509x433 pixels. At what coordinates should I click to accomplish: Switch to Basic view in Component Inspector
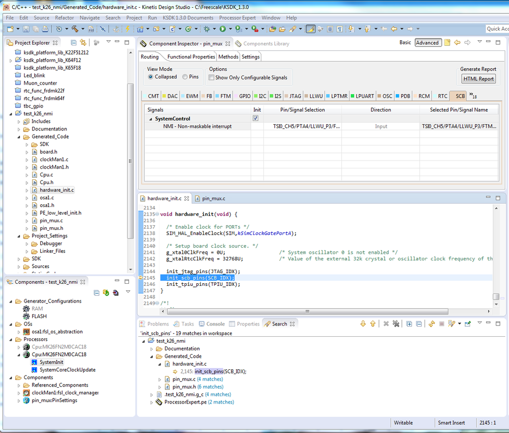[x=405, y=43]
